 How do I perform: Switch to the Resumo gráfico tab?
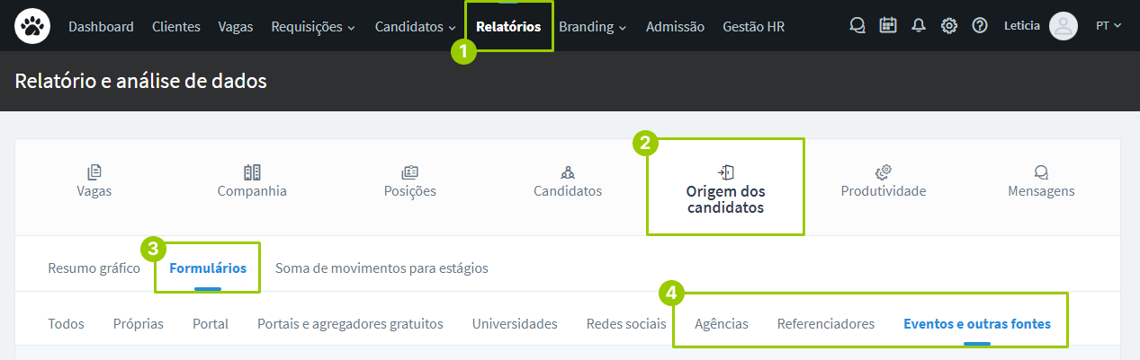coord(94,268)
